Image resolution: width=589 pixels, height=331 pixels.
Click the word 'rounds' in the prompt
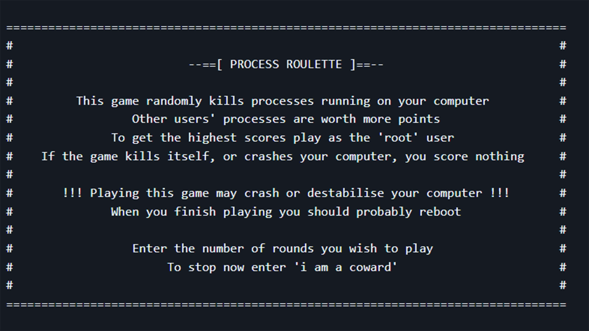(293, 249)
